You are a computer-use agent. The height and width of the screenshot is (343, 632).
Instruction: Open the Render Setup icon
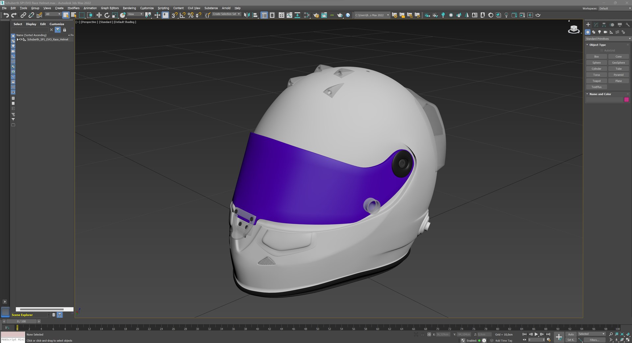coord(316,15)
